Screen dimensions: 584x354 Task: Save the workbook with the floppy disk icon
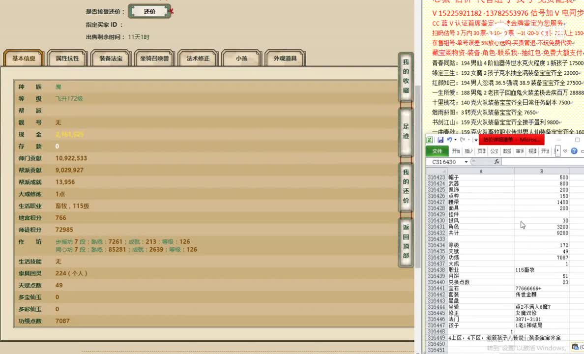[440, 140]
